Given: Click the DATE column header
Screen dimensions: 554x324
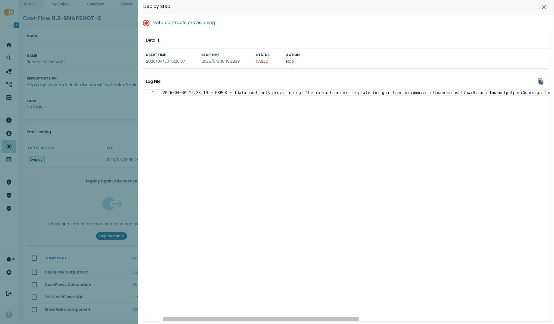Looking at the screenshot, I should 110,148.
